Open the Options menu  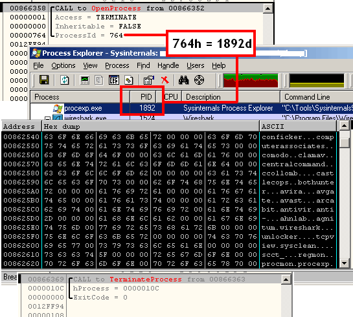[x=63, y=65]
